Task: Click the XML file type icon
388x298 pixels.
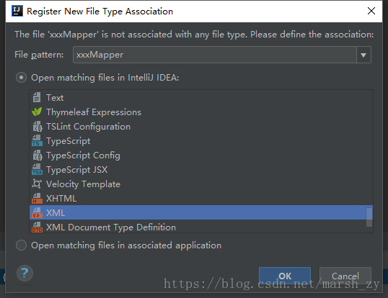Action: tap(37, 213)
